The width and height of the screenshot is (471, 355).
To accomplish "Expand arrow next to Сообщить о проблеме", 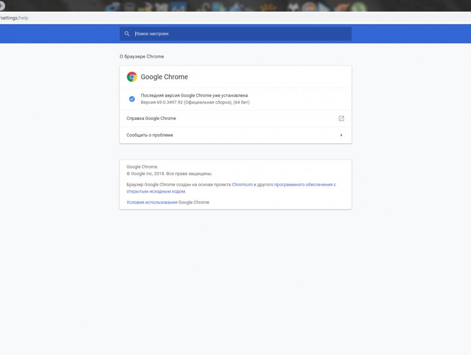I will pyautogui.click(x=341, y=135).
